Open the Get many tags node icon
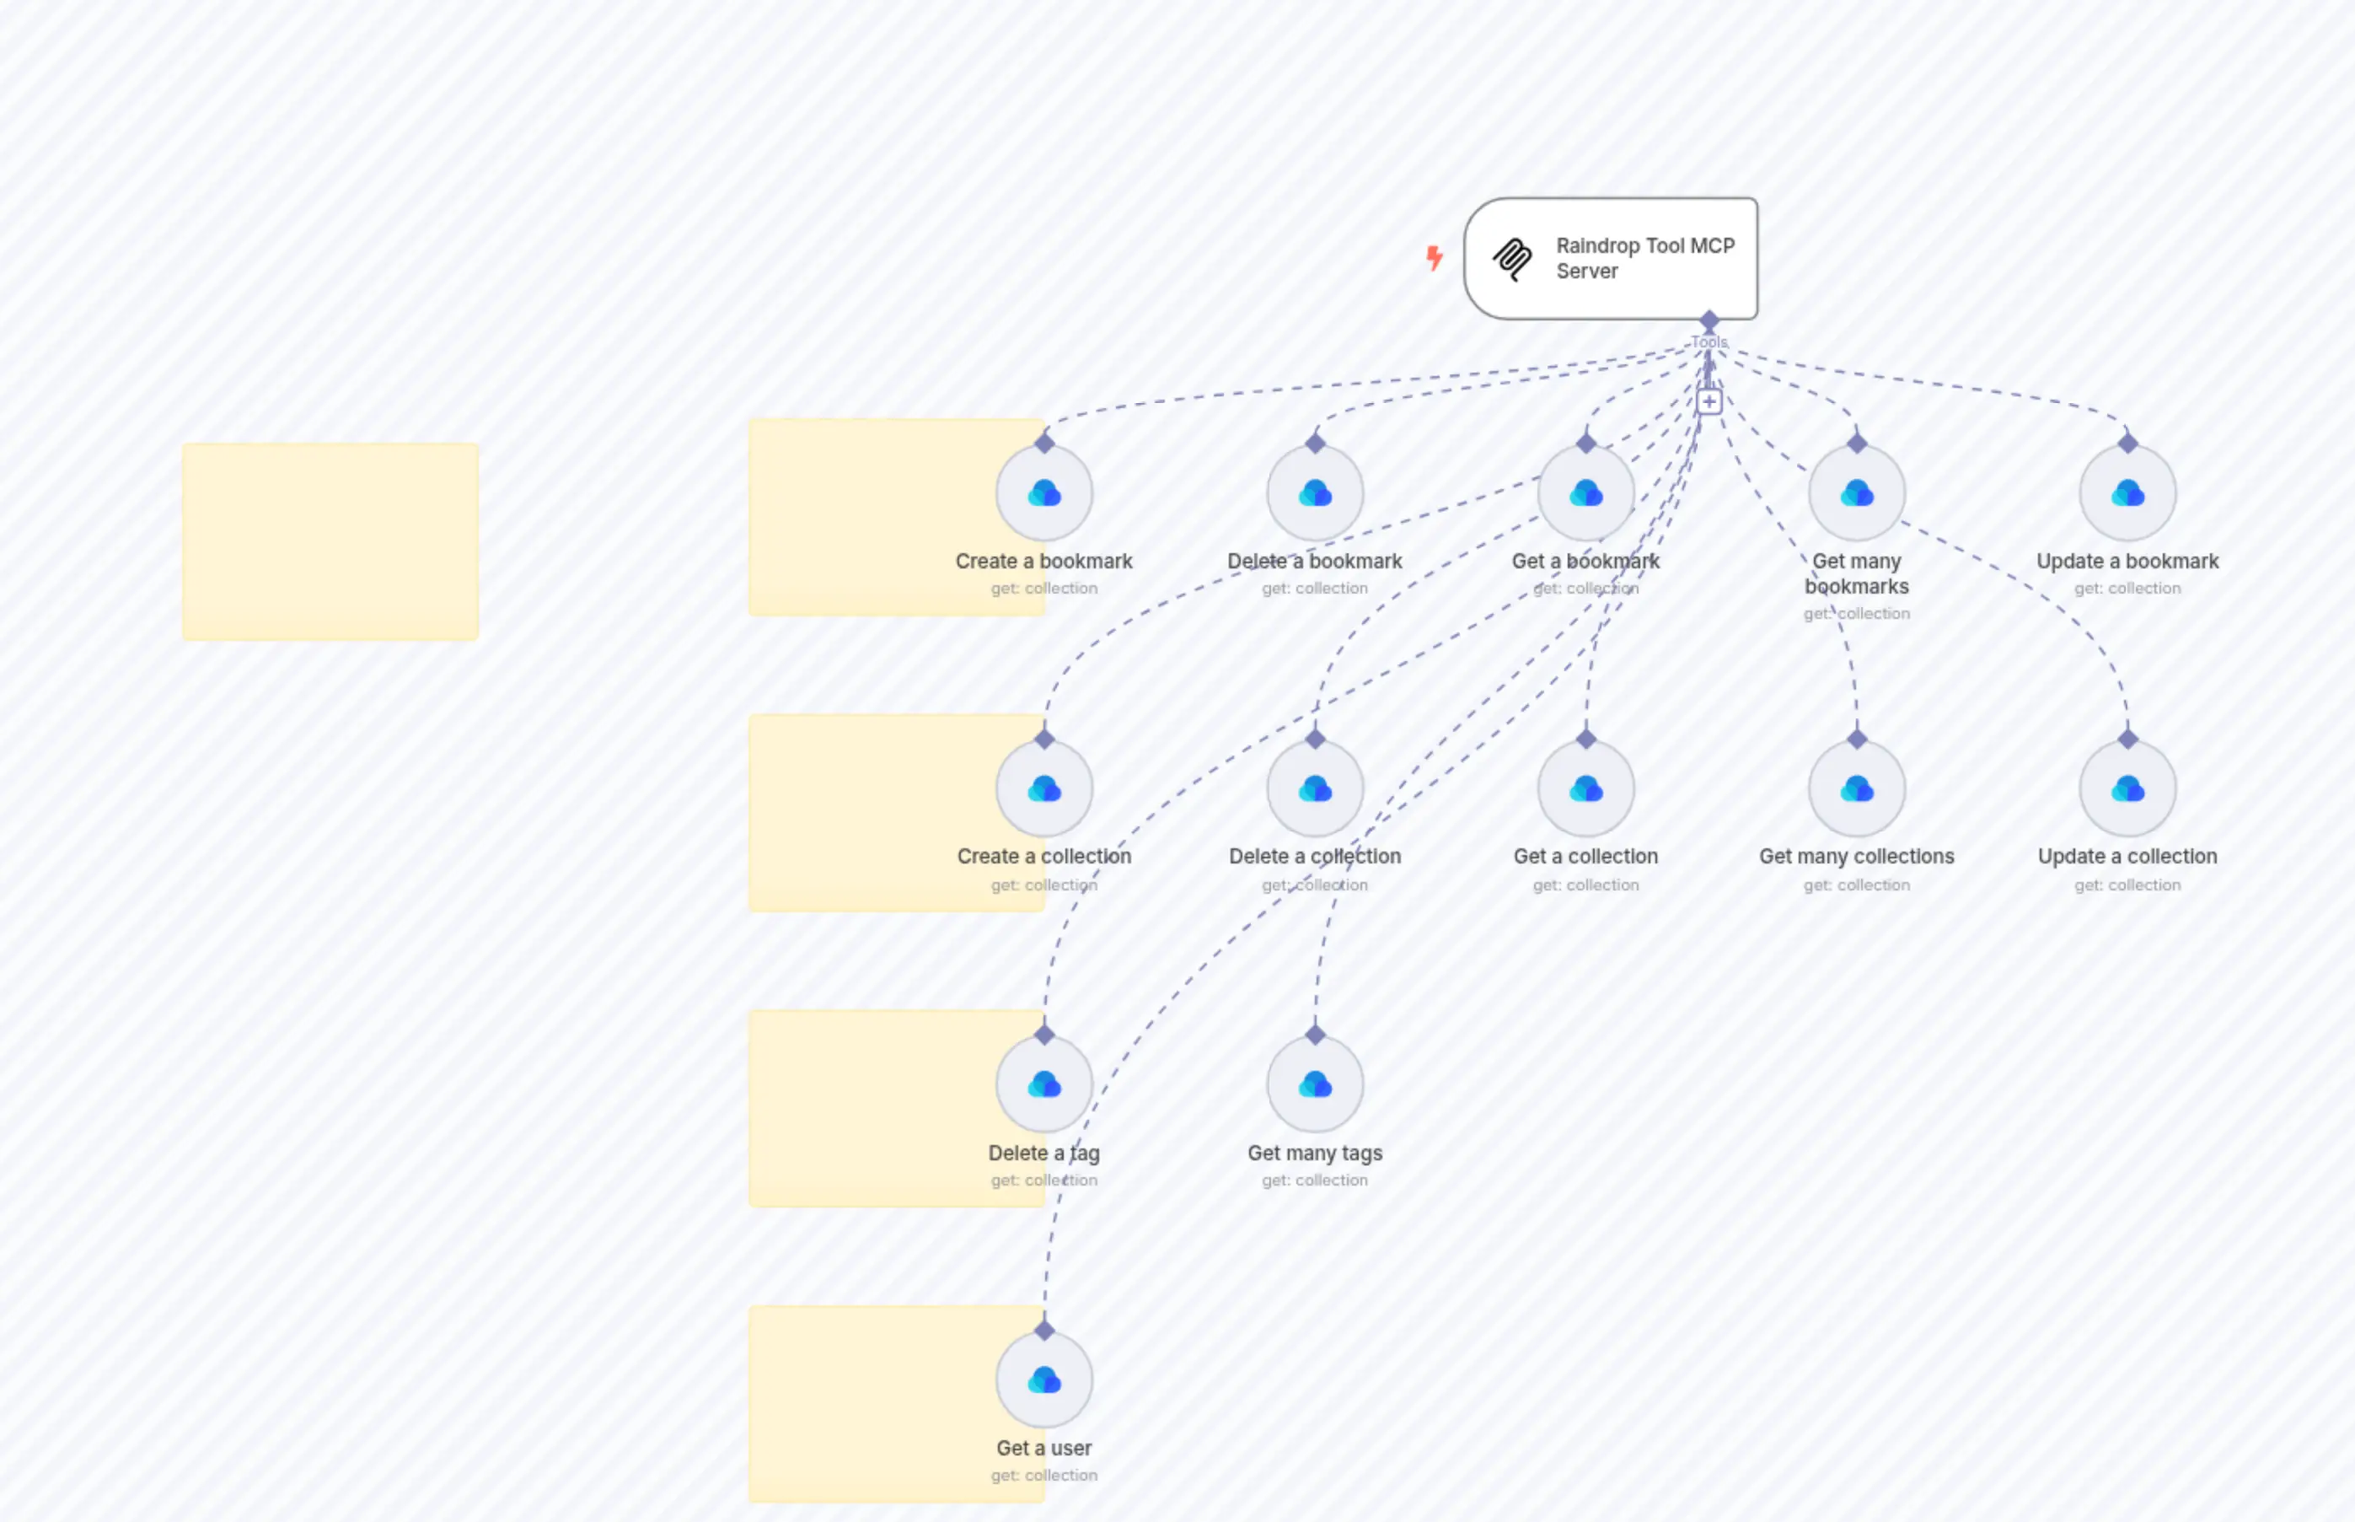The width and height of the screenshot is (2355, 1522). 1315,1084
